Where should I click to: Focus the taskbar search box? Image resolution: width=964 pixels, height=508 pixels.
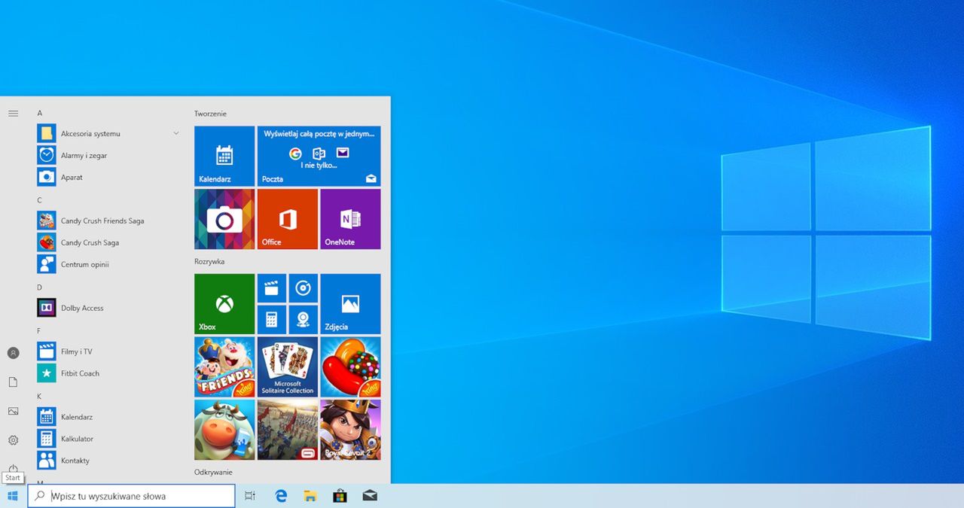tap(132, 496)
